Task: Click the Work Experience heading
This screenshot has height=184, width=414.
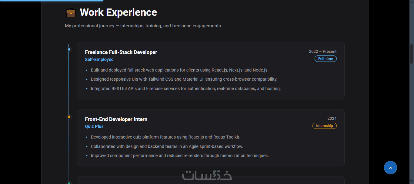Action: tap(119, 12)
